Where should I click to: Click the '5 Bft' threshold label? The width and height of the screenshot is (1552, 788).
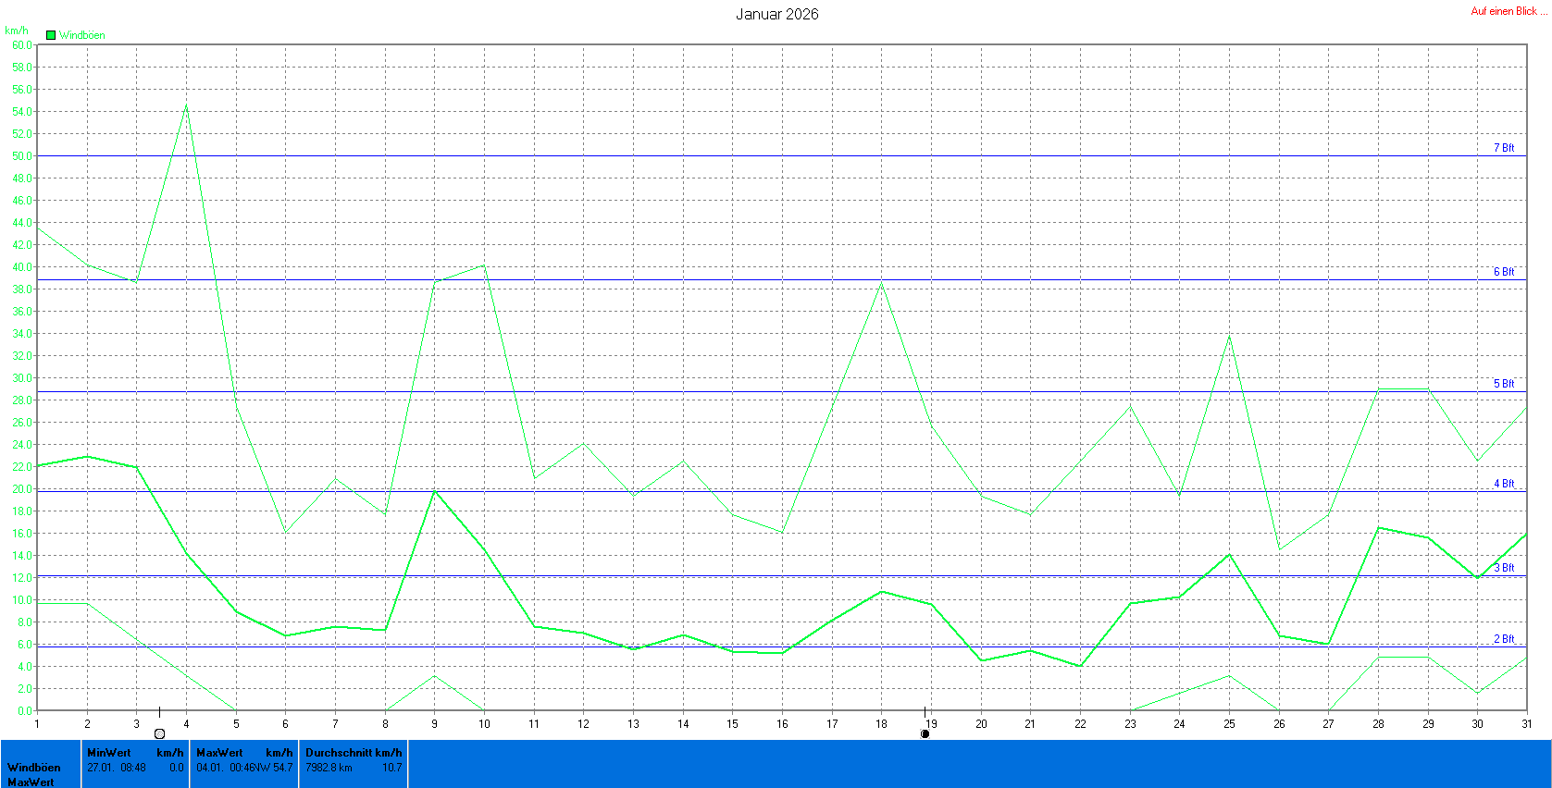point(1504,384)
